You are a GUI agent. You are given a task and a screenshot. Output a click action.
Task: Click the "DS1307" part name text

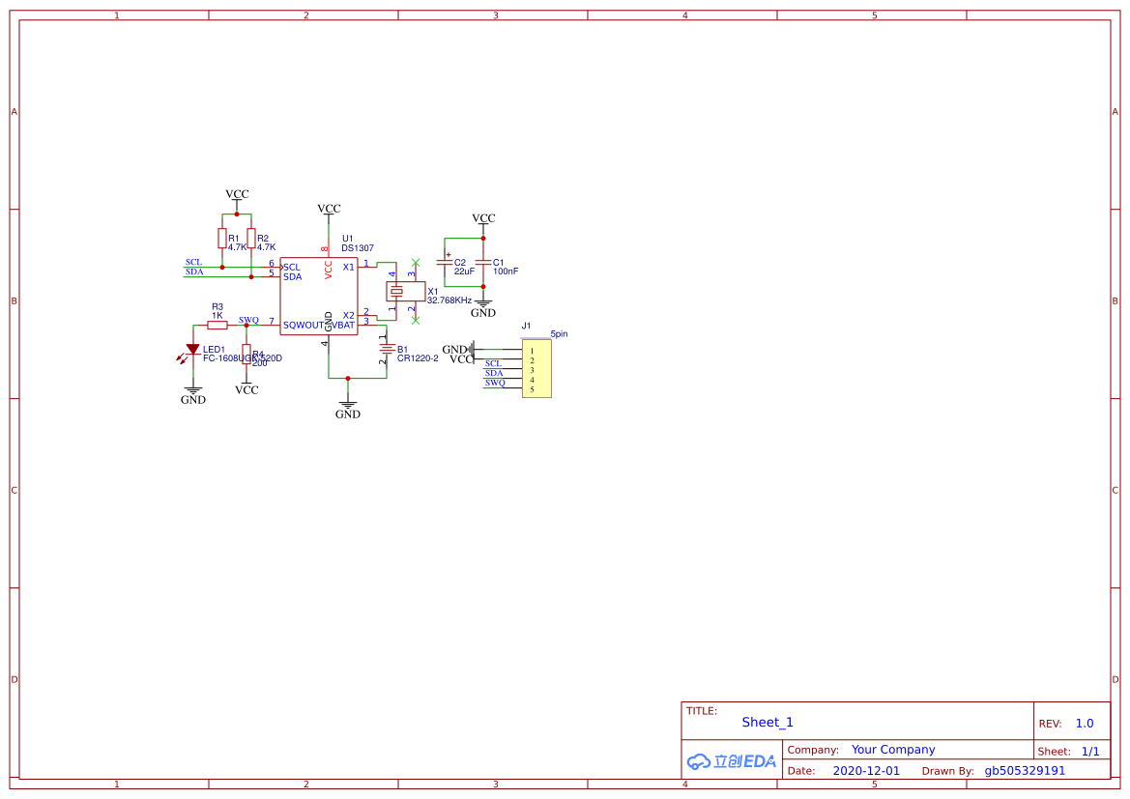[x=358, y=248]
